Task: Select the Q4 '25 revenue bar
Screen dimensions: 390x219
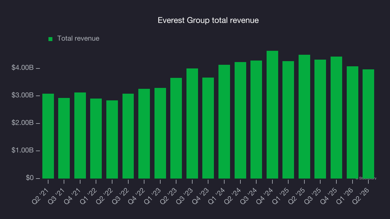Action: pyautogui.click(x=336, y=117)
